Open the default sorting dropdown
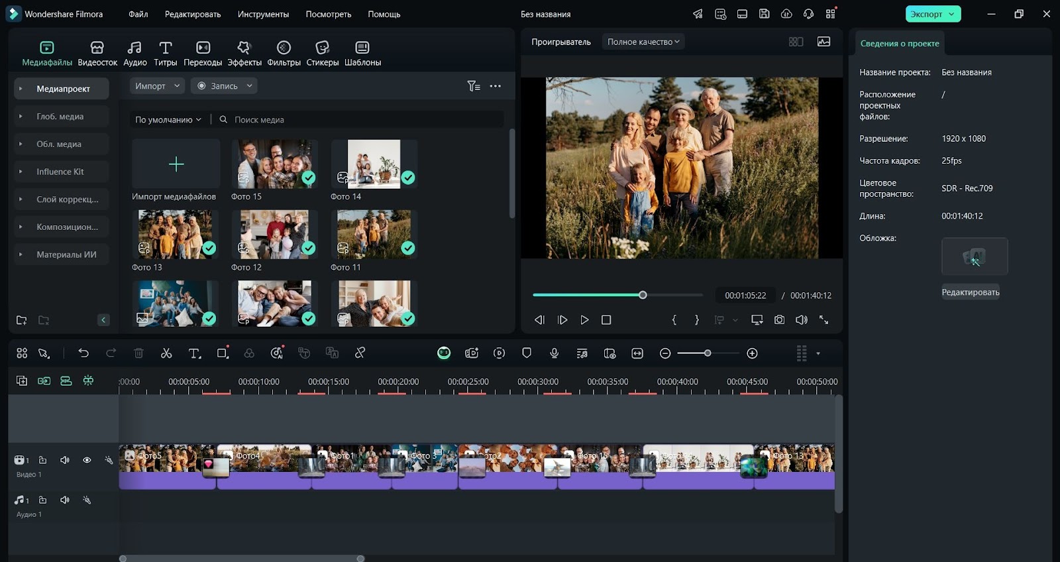 click(x=168, y=119)
